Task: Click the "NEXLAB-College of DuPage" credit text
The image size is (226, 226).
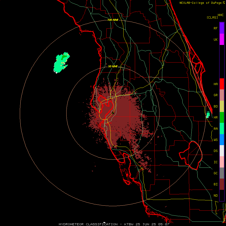Action: 201,3
